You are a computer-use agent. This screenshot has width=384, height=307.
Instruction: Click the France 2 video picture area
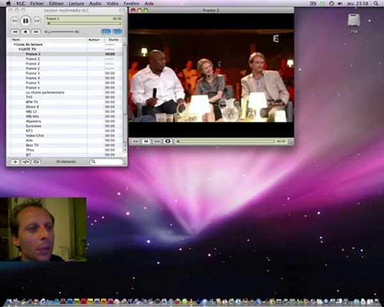[x=211, y=75]
